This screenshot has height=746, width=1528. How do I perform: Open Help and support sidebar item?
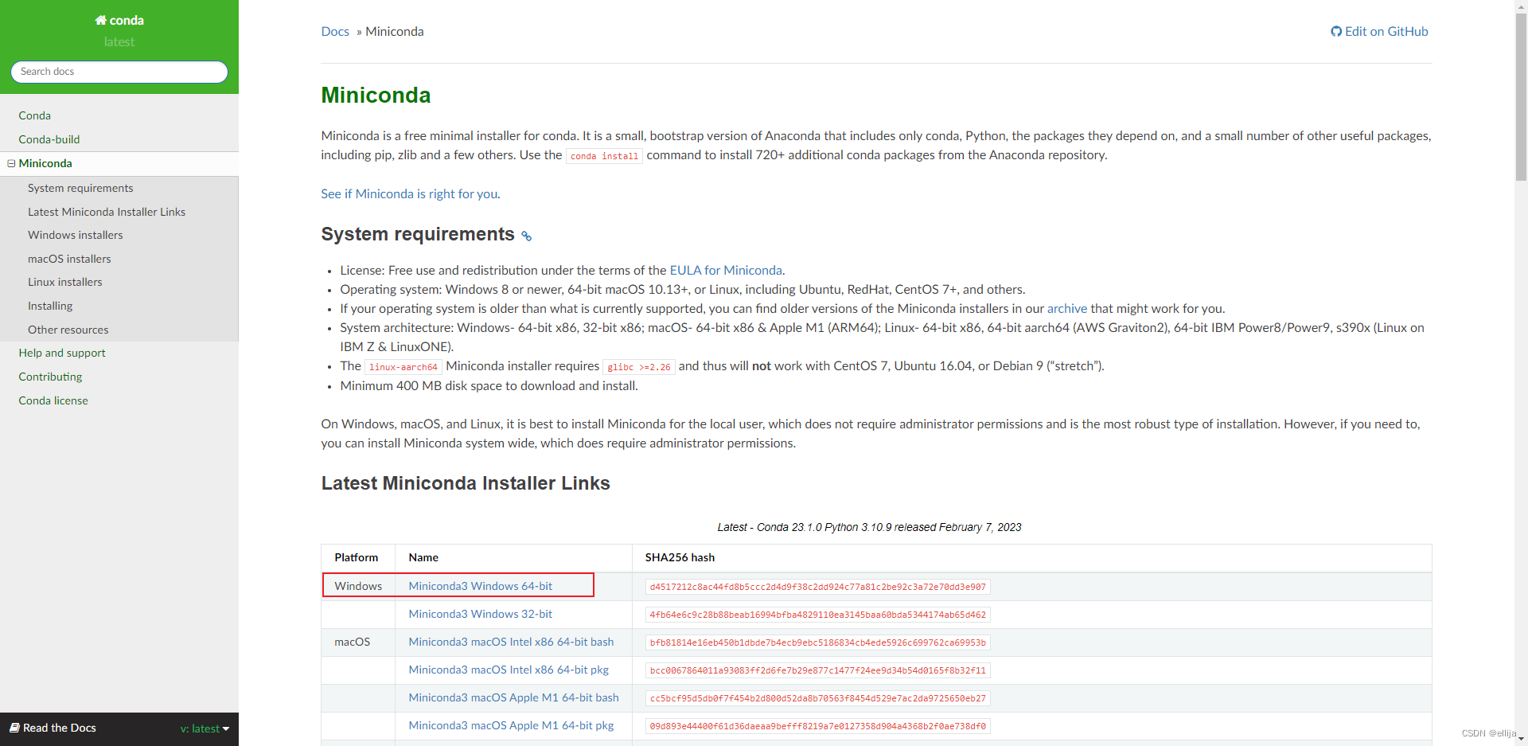tap(62, 353)
